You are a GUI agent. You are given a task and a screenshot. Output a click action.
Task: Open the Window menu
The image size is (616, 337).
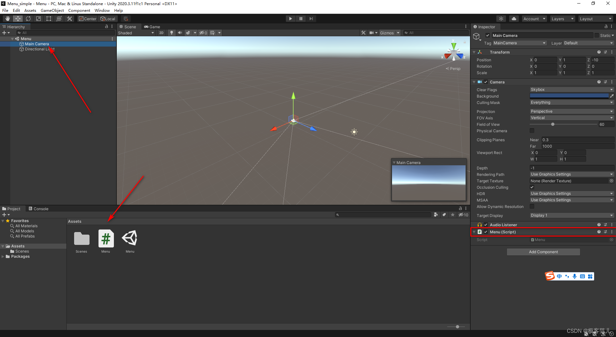(x=102, y=11)
